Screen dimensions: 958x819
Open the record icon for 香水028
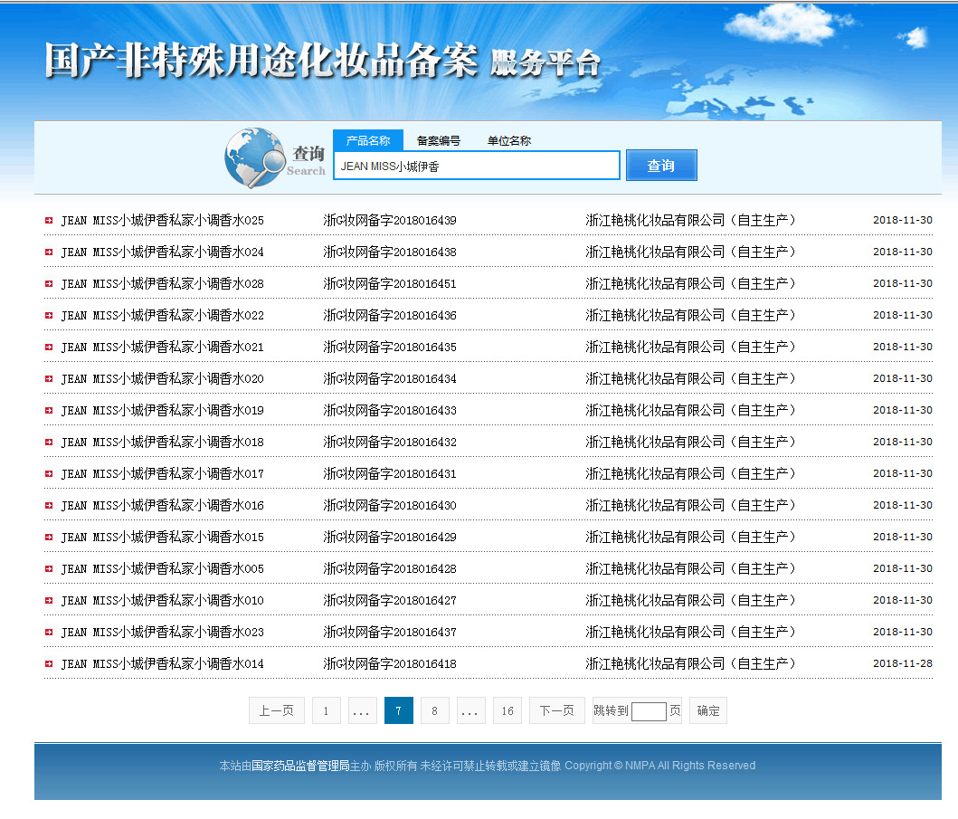pos(48,283)
